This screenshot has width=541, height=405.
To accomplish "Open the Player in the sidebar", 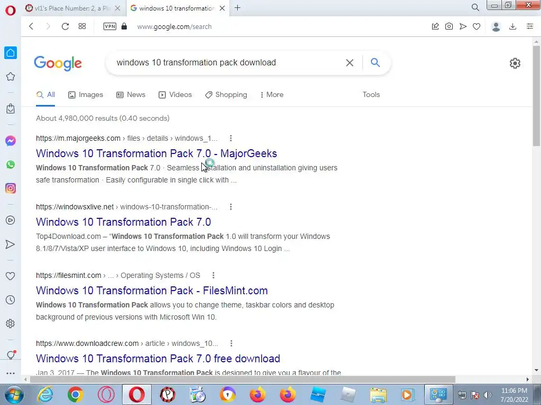I will [x=11, y=220].
